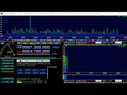
Task: Adjust the vertical FM-BW slider
Action: point(48,74)
